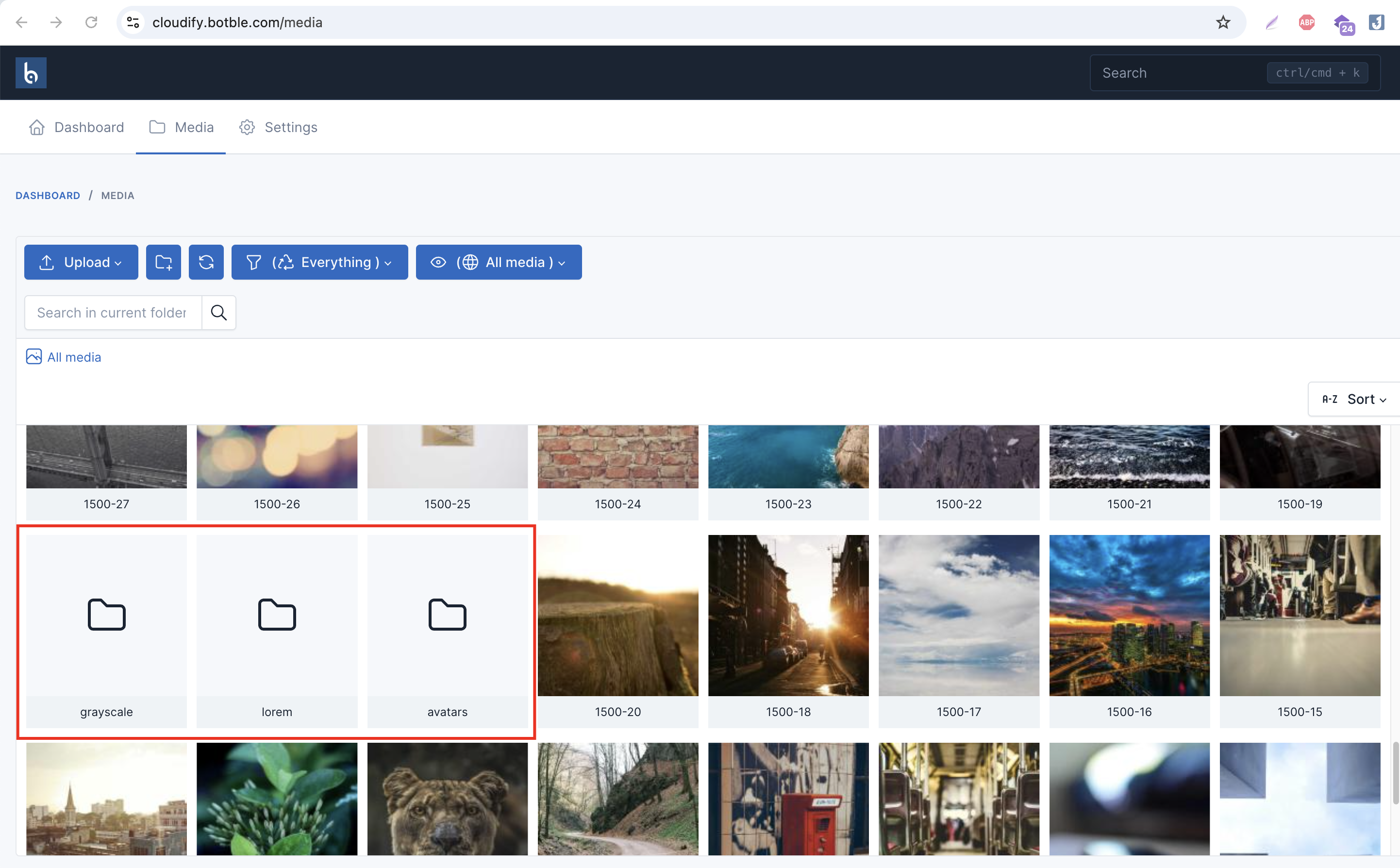The height and width of the screenshot is (868, 1400).
Task: Switch to the Dashboard tab
Action: [x=76, y=128]
